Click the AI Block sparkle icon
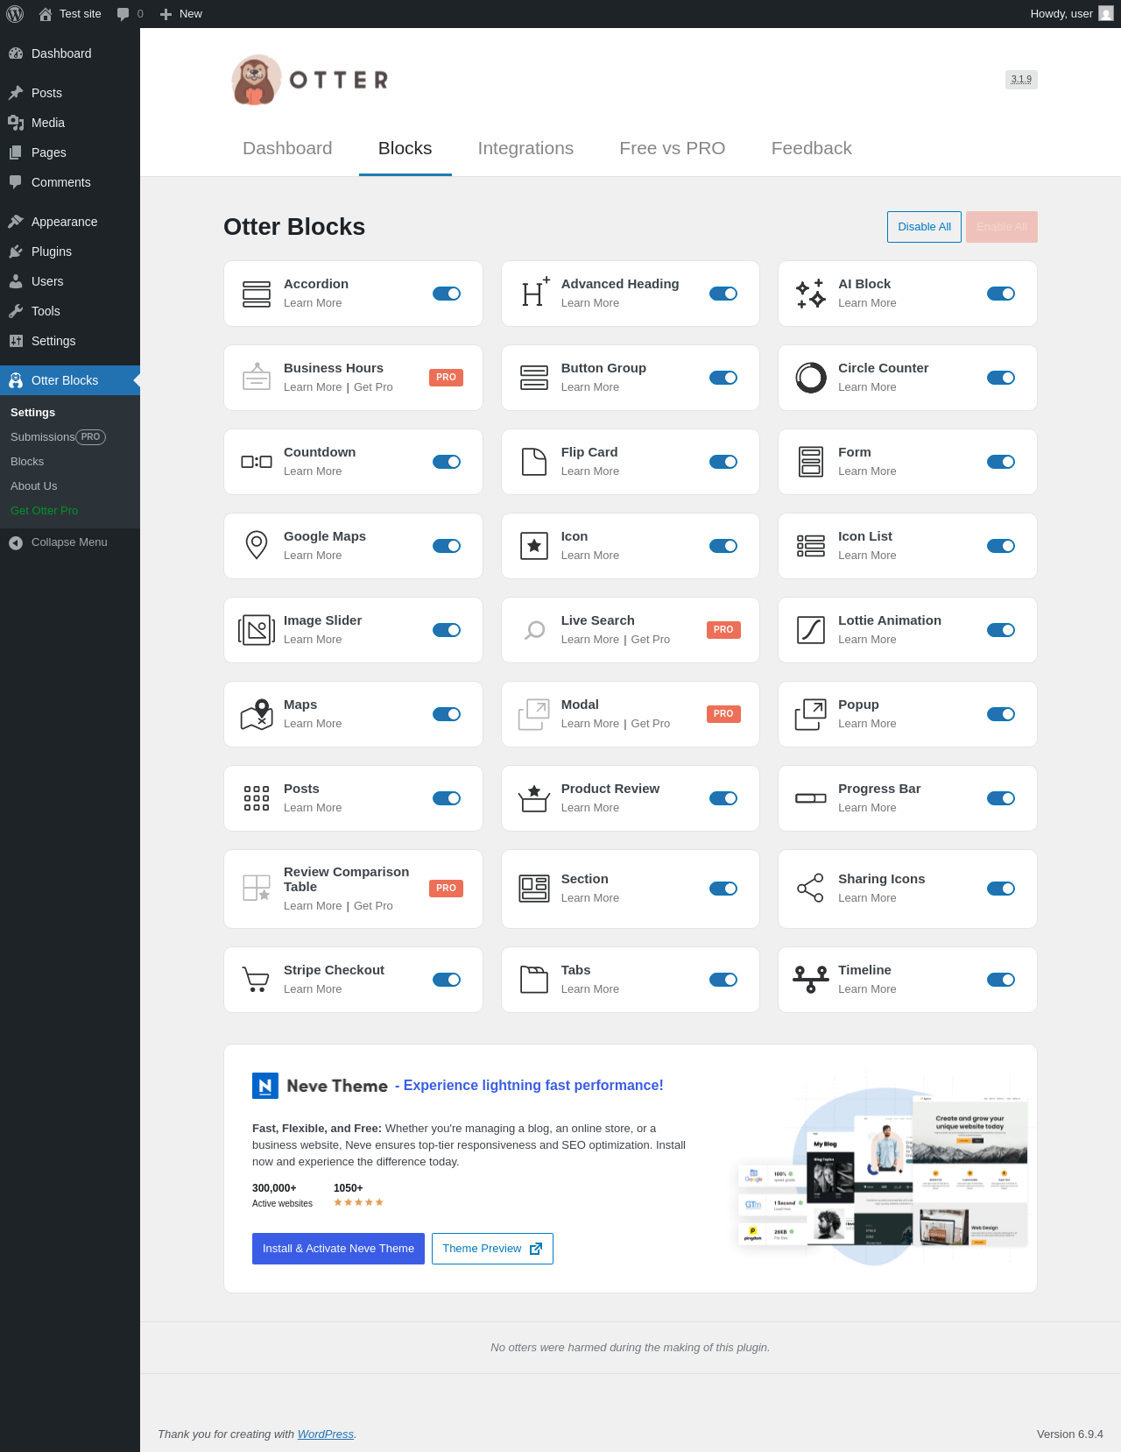This screenshot has width=1121, height=1452. pos(811,294)
